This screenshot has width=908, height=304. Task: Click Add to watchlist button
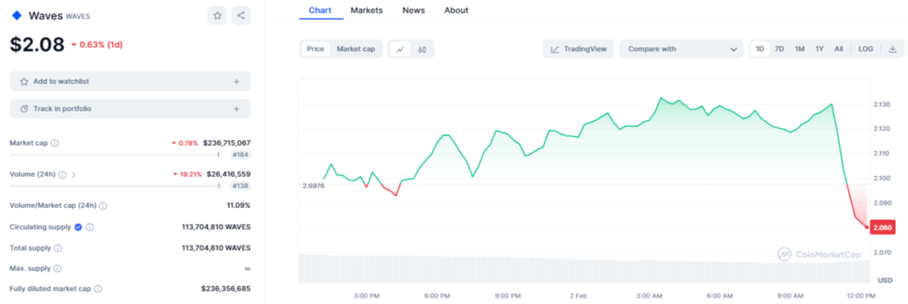(x=130, y=81)
